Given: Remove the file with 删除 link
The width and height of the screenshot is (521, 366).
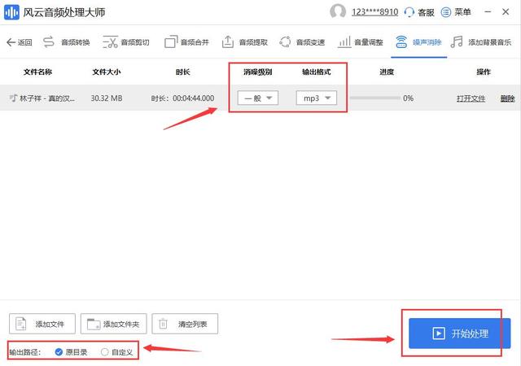Looking at the screenshot, I should point(507,98).
